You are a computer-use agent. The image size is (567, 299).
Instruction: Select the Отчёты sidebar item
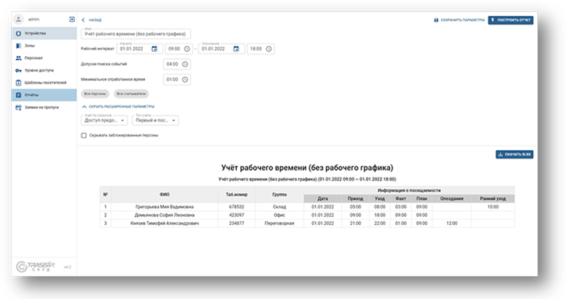(x=44, y=95)
